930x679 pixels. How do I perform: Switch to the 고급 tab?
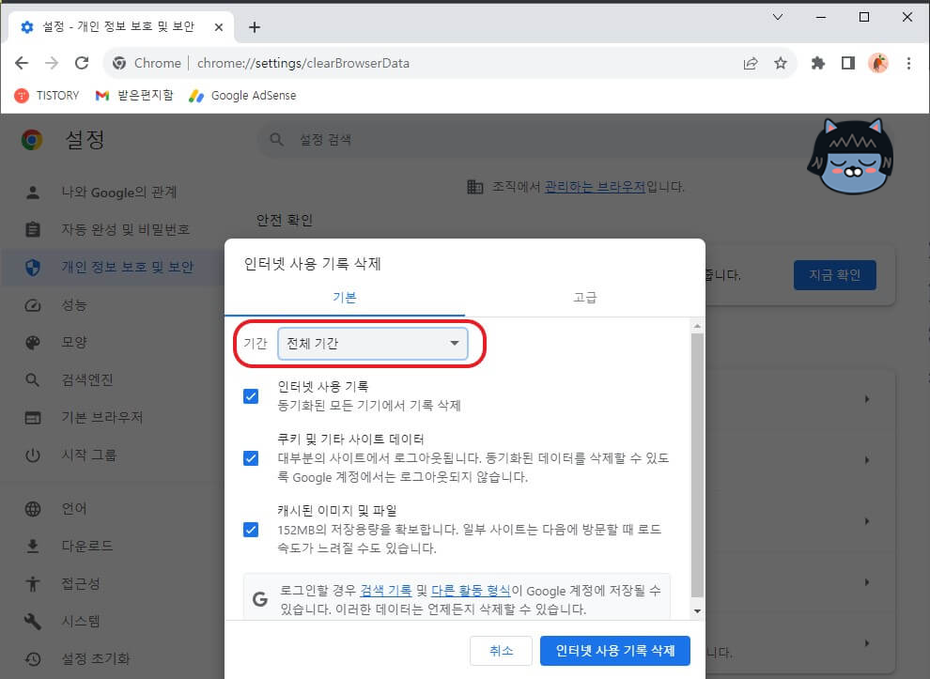click(x=585, y=297)
